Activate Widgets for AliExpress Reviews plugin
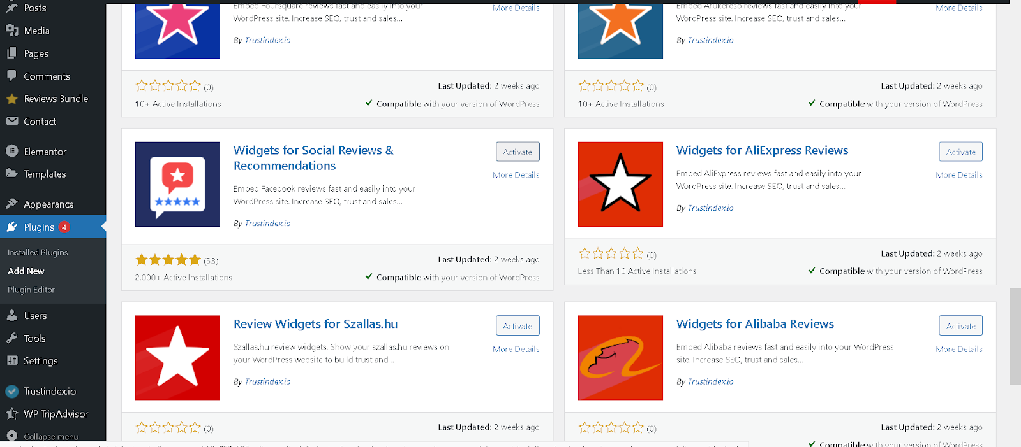 960,152
